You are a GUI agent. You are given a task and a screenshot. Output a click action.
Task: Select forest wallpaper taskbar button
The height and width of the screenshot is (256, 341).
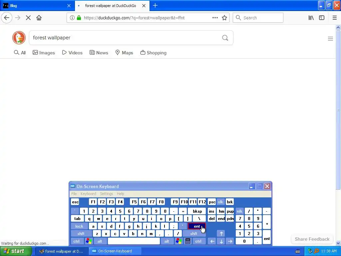click(61, 251)
